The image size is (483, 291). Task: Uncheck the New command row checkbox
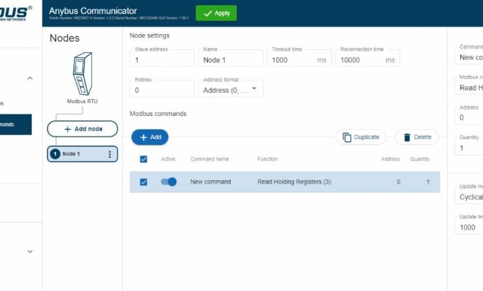144,182
